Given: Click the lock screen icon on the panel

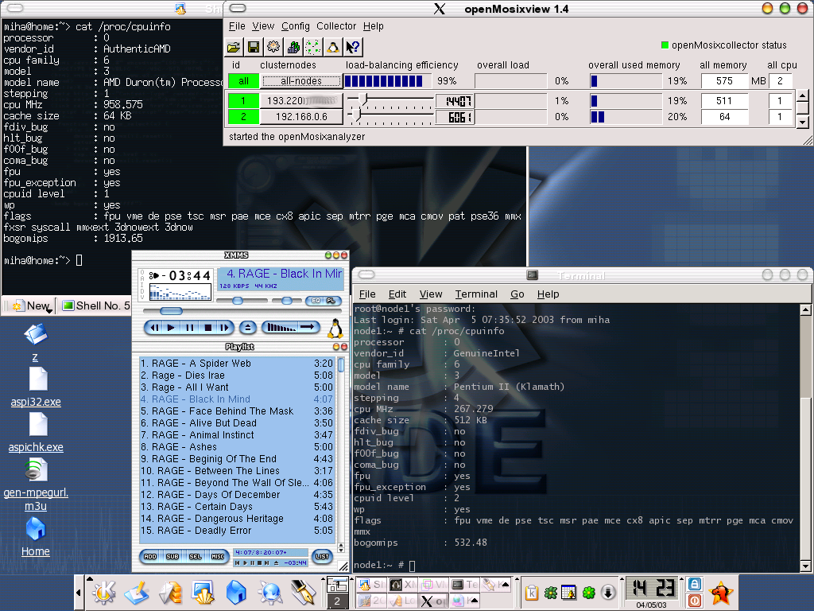Looking at the screenshot, I should pos(694,583).
